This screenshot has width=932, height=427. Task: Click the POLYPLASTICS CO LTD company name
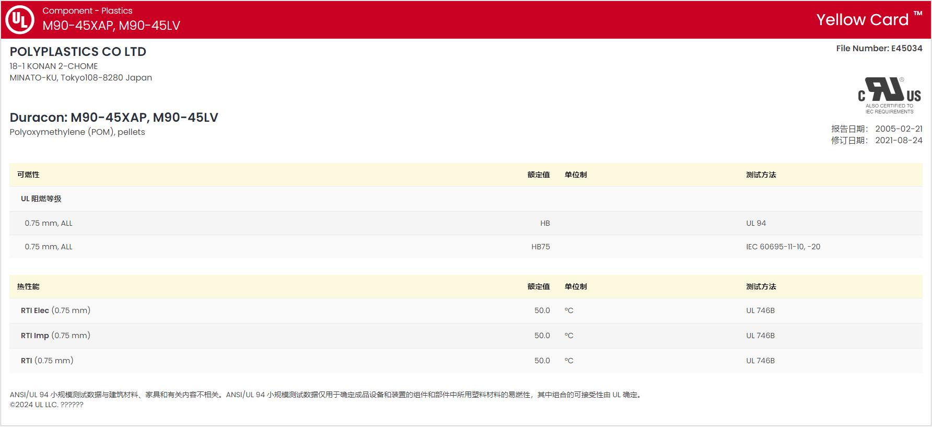78,52
